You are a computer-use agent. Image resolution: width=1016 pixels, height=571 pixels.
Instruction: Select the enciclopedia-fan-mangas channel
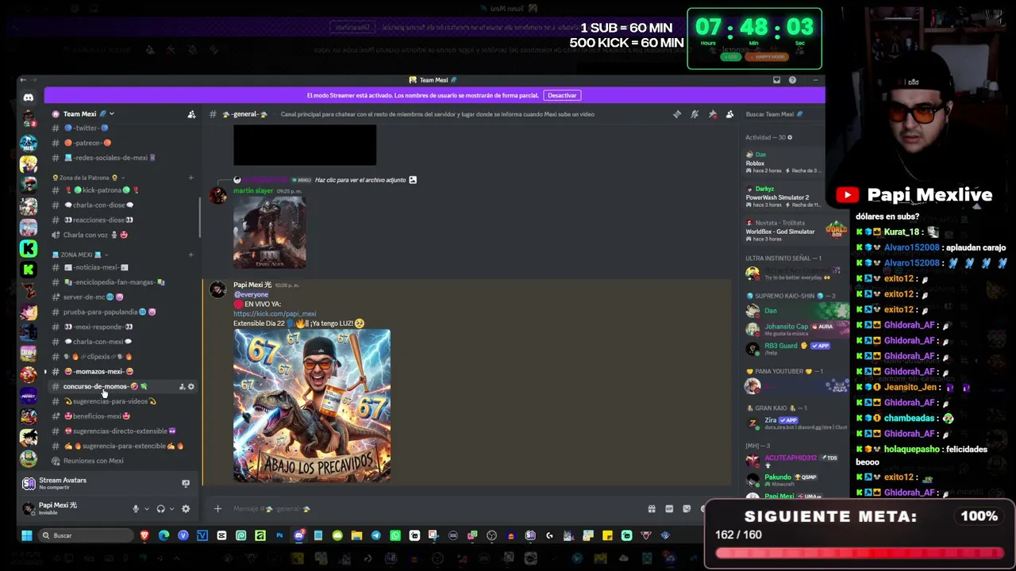point(123,282)
